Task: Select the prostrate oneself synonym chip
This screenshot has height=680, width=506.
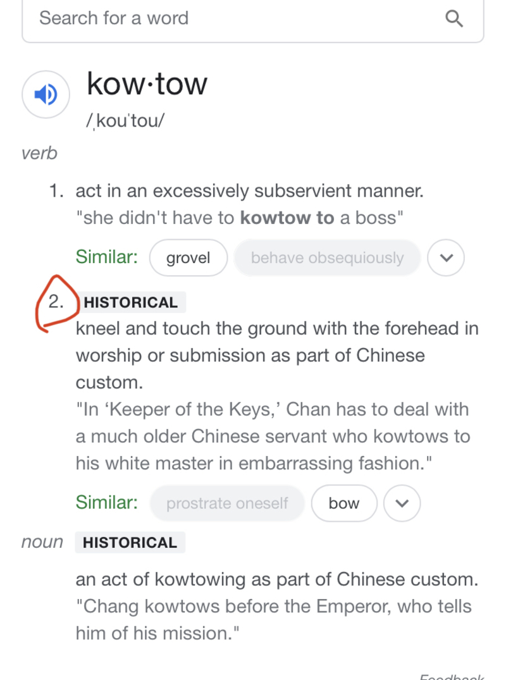Action: [227, 503]
